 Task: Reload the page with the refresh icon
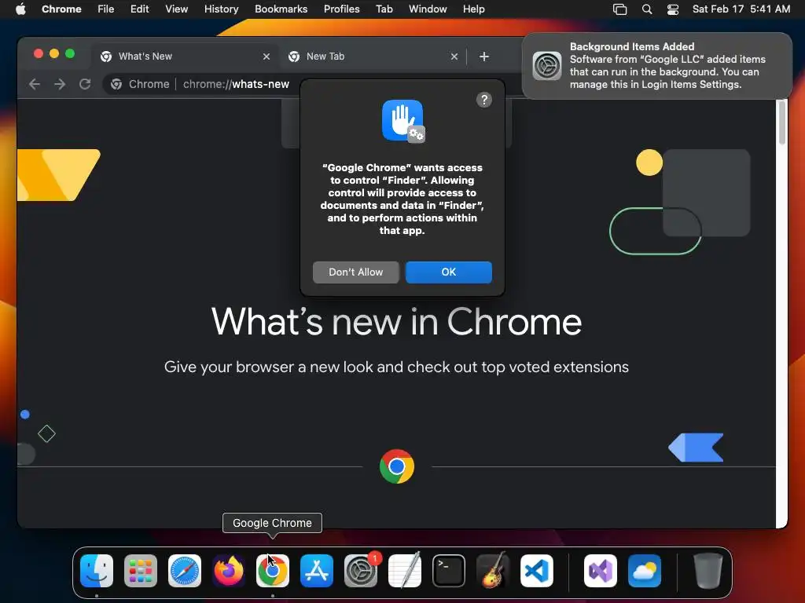(85, 84)
